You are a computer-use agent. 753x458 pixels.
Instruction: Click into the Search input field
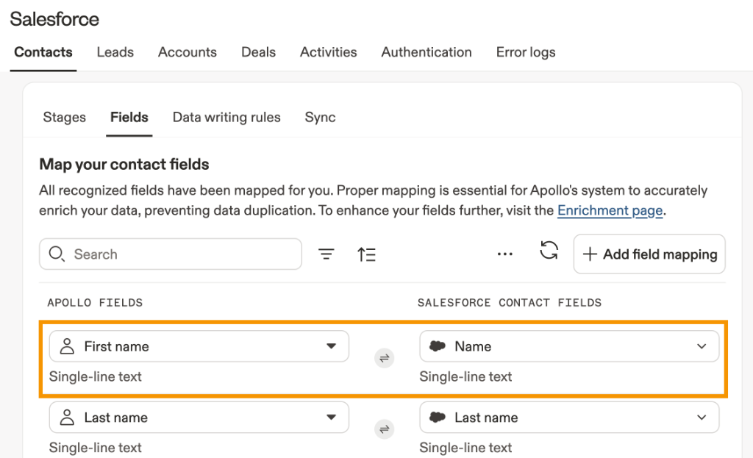coord(171,254)
